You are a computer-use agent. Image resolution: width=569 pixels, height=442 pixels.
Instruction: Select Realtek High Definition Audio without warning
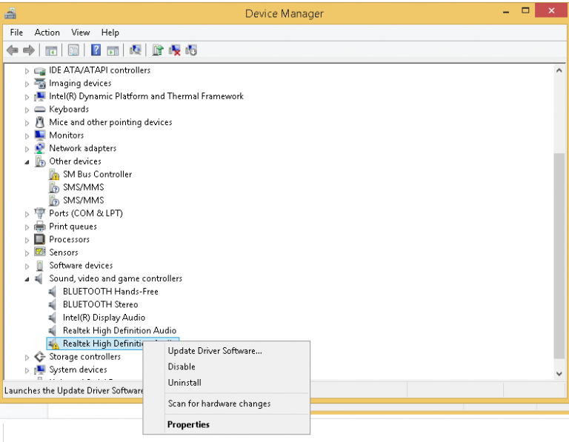(119, 331)
